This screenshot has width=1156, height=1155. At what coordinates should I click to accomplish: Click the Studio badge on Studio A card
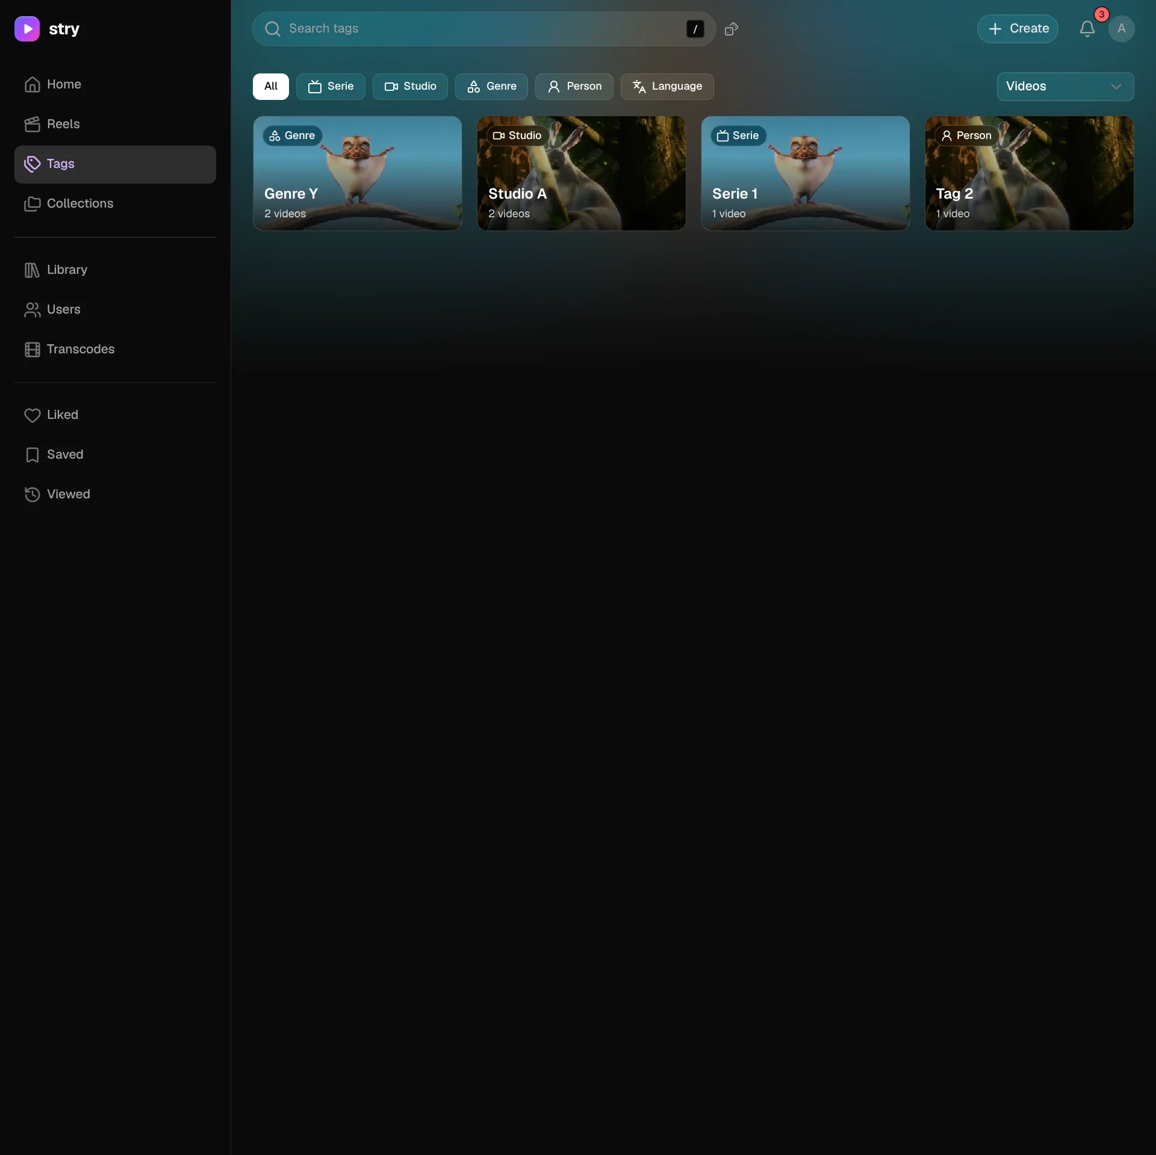[518, 136]
